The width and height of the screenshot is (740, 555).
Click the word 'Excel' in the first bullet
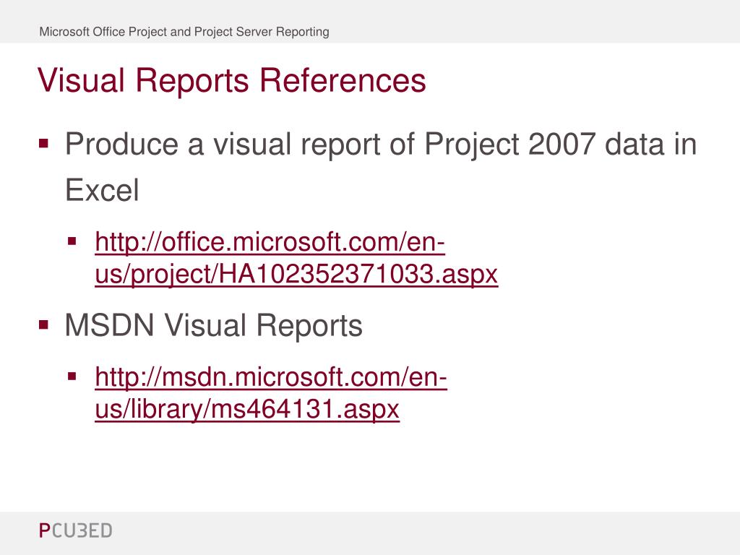(102, 190)
